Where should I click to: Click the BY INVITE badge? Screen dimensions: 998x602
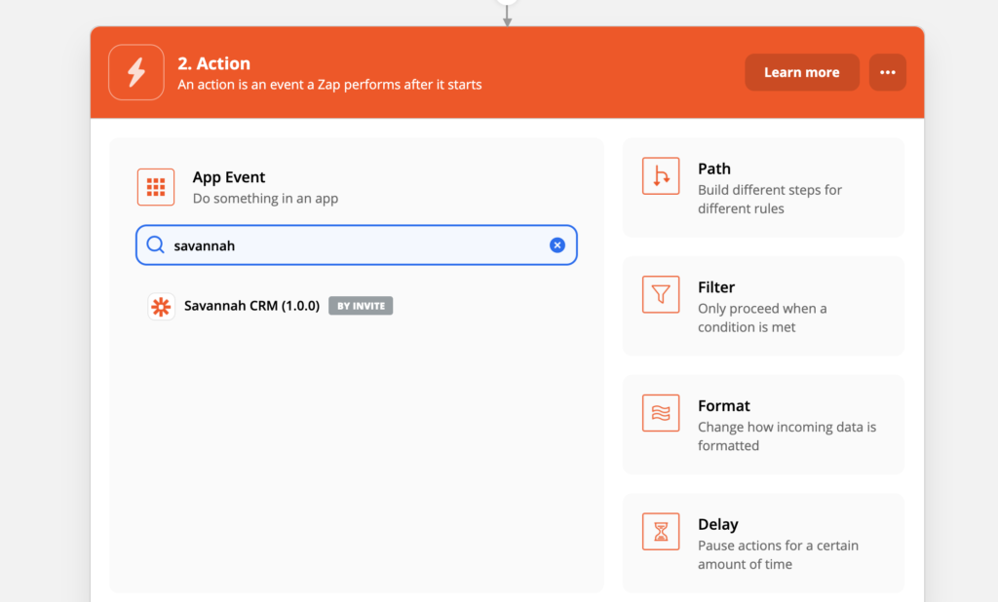pos(361,306)
